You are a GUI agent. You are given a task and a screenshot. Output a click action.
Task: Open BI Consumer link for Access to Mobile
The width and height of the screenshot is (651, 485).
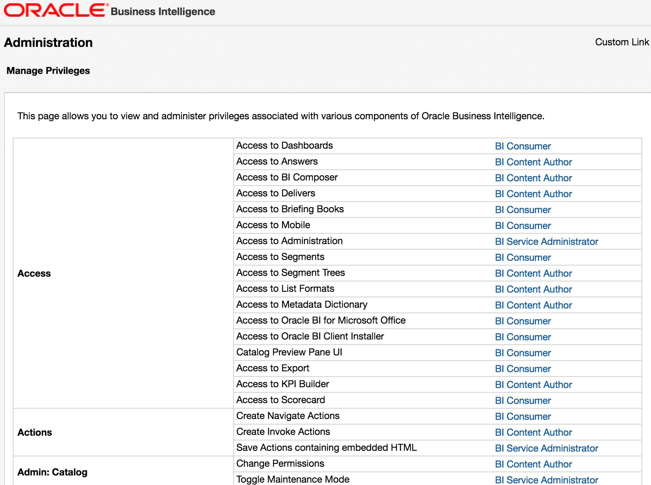523,225
